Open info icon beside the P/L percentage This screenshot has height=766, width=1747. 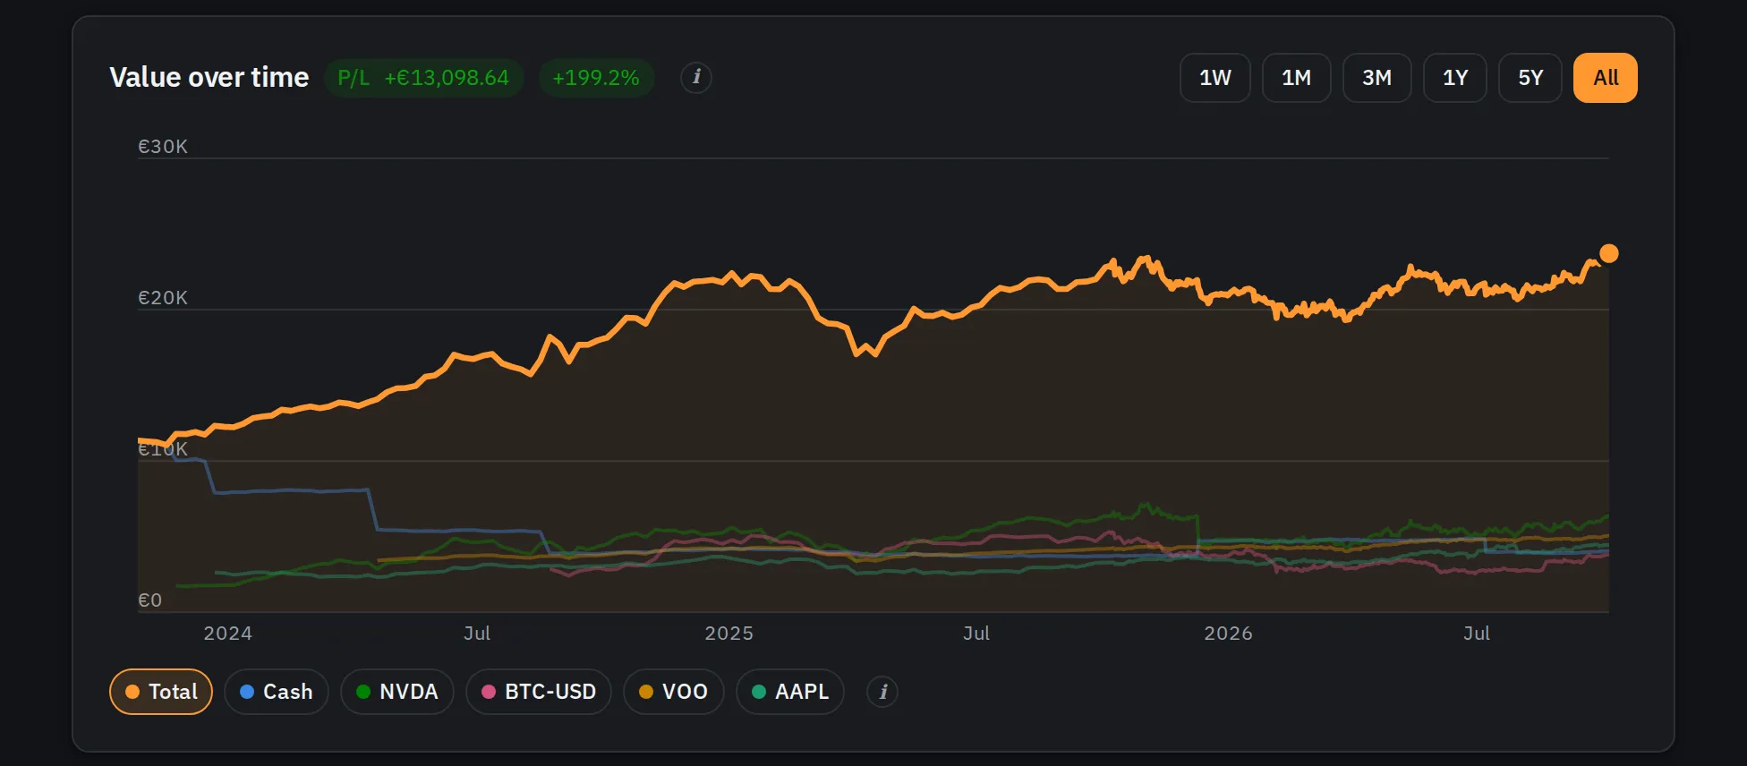tap(696, 78)
